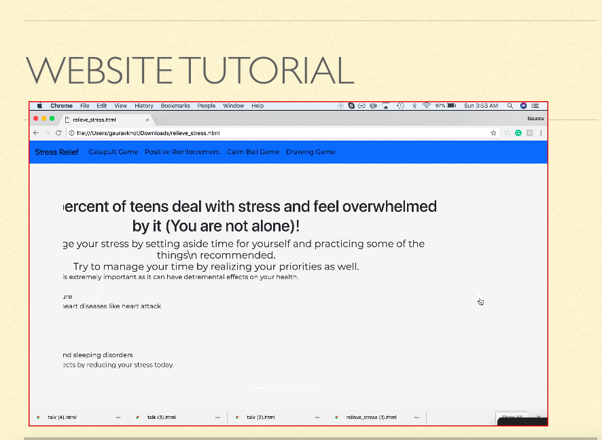This screenshot has width=602, height=440.
Task: Click the green extension icon beside the address bar
Action: (518, 132)
